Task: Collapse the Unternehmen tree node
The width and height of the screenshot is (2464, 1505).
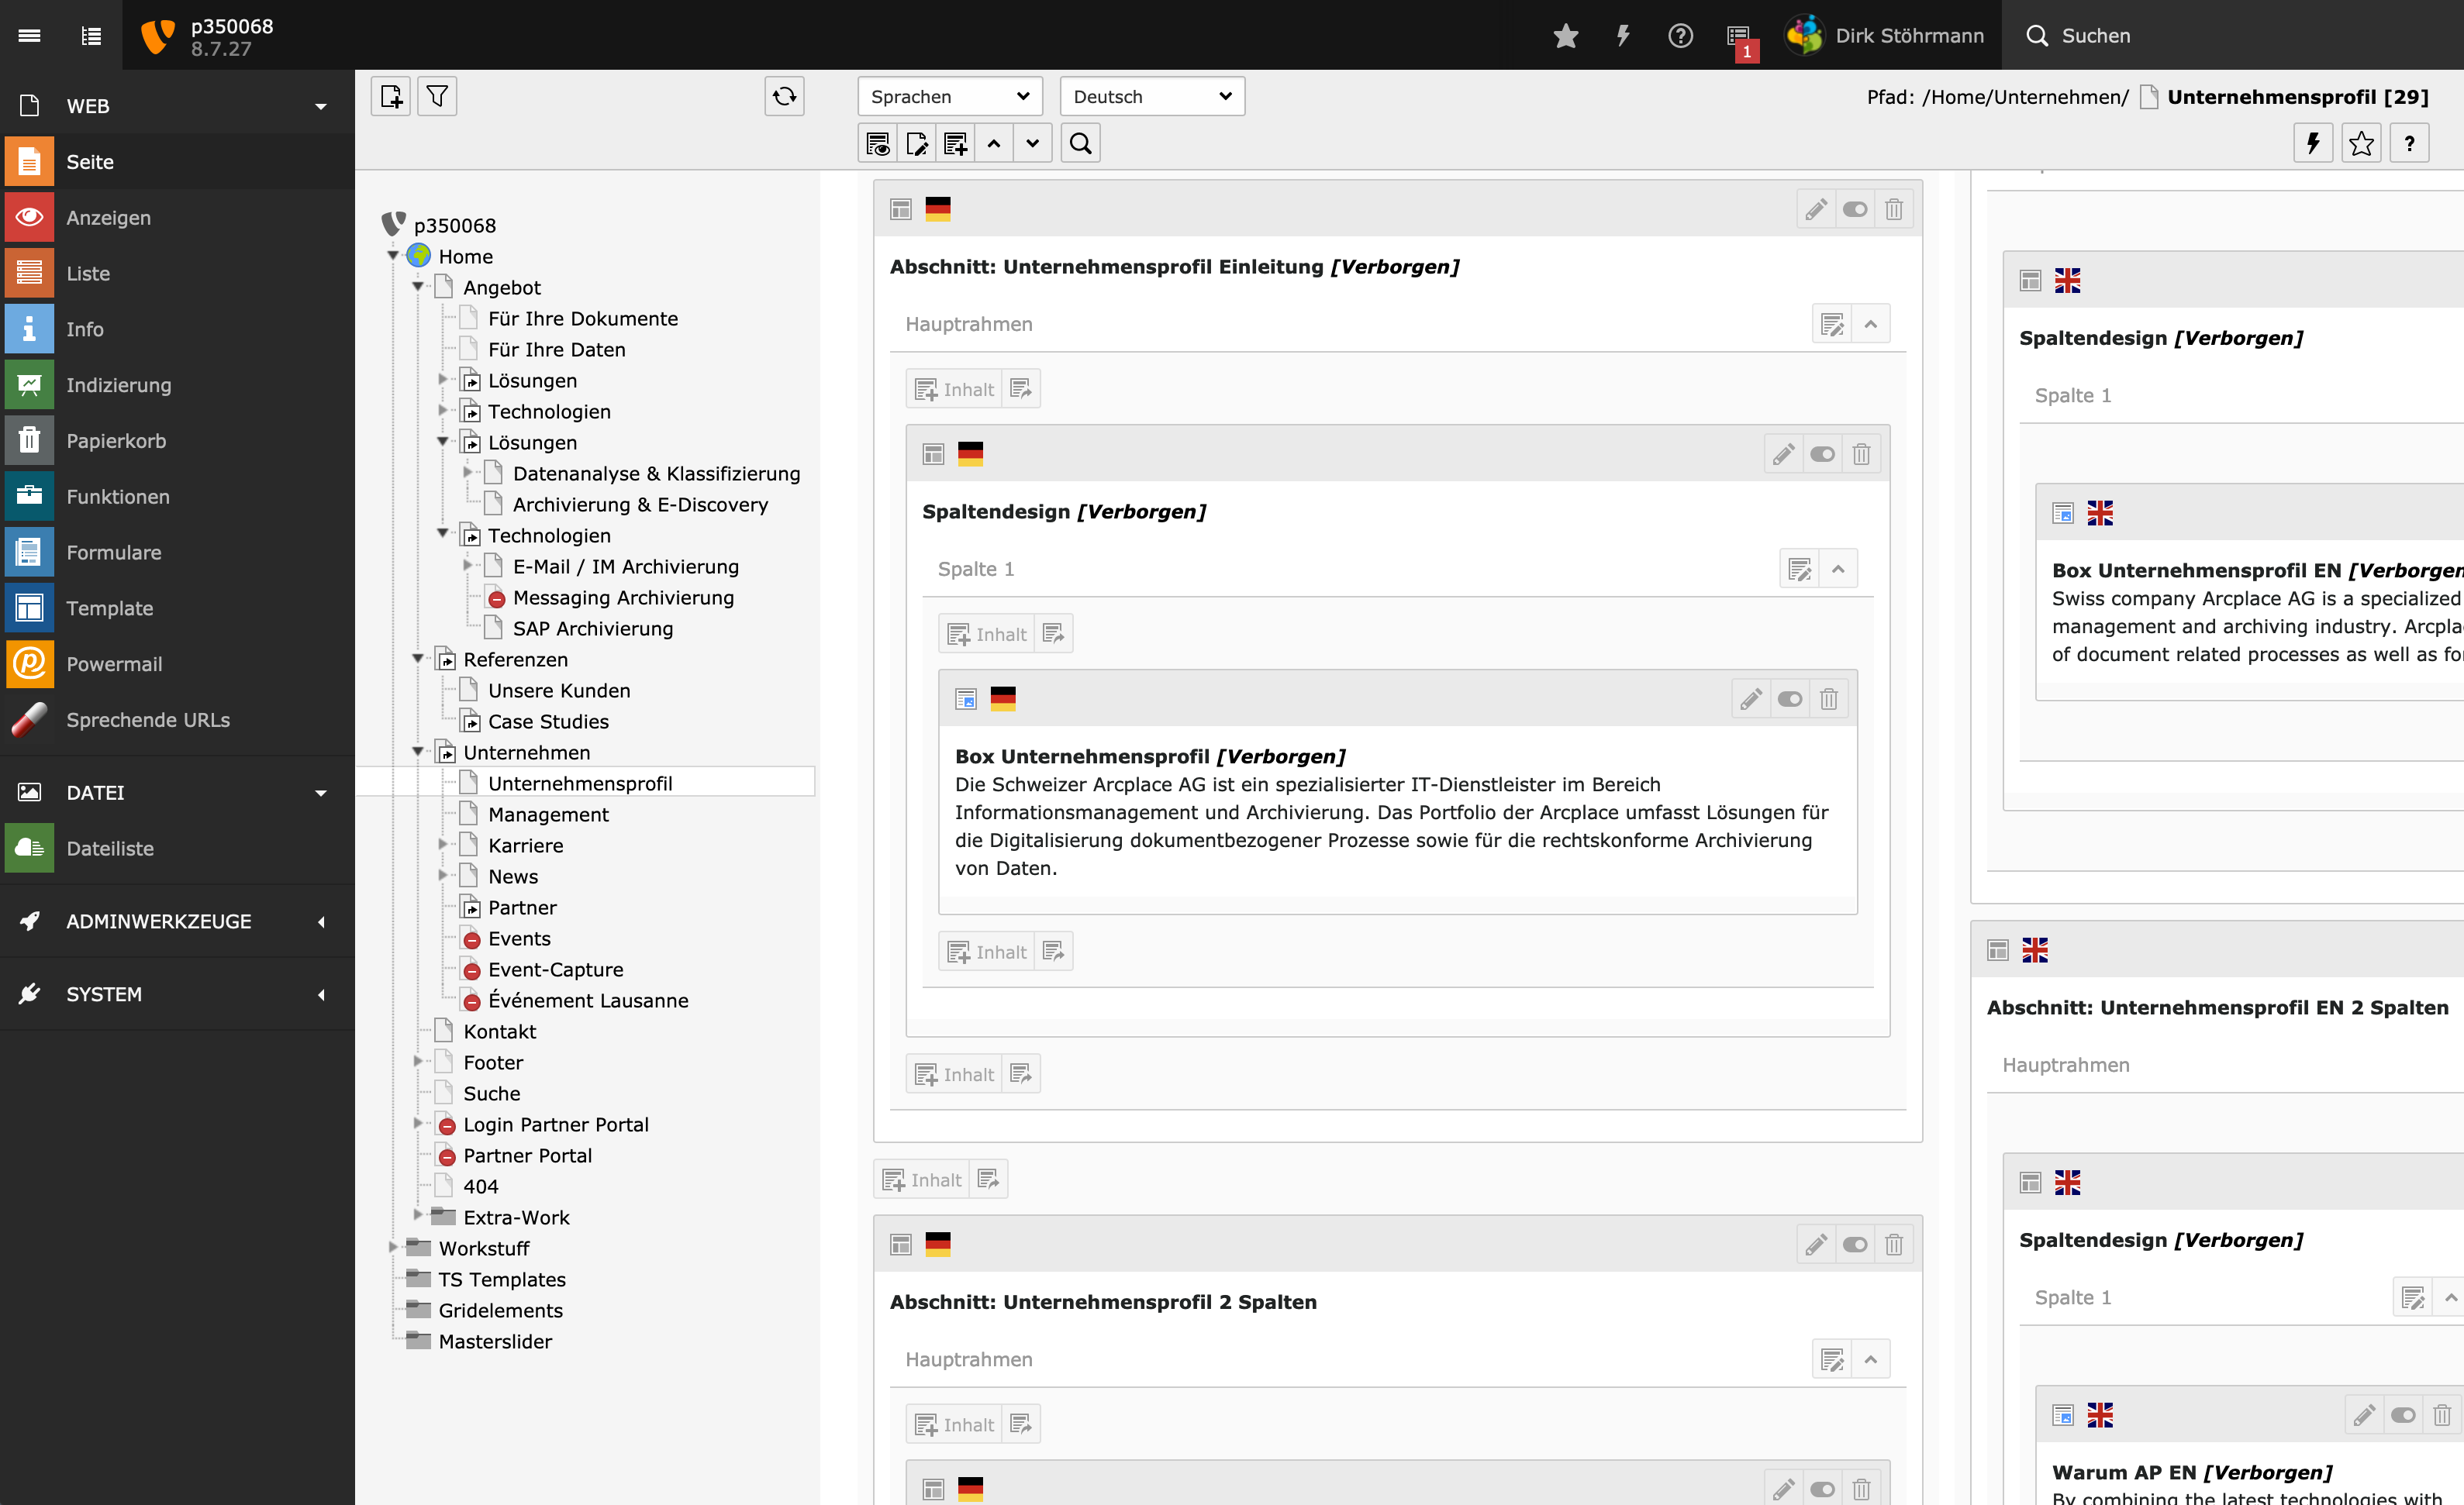Action: [418, 752]
